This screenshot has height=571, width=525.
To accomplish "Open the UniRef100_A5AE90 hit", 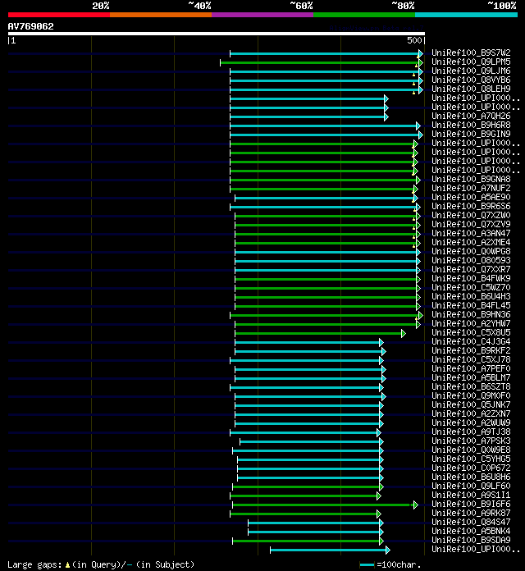I will (x=471, y=198).
